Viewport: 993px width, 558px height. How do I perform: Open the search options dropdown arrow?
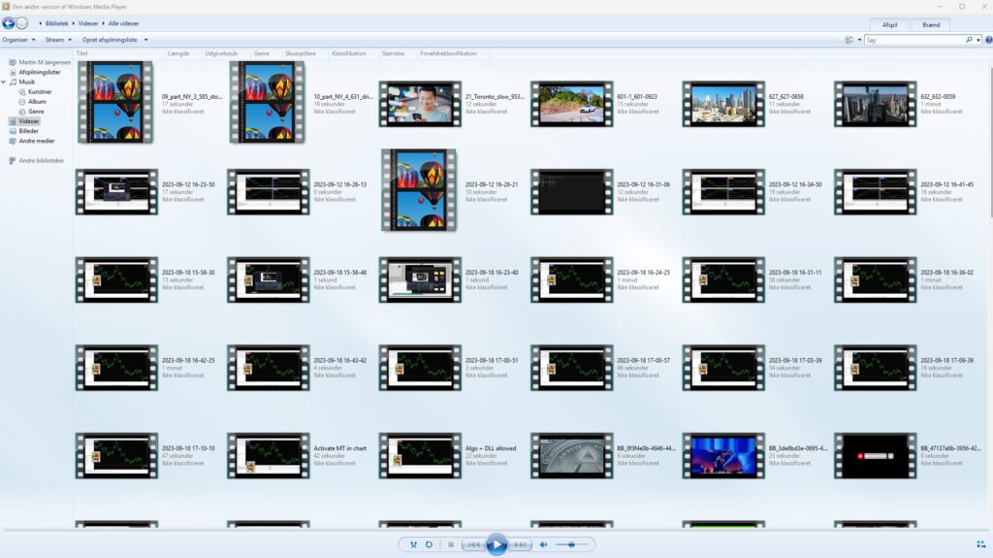[x=978, y=40]
